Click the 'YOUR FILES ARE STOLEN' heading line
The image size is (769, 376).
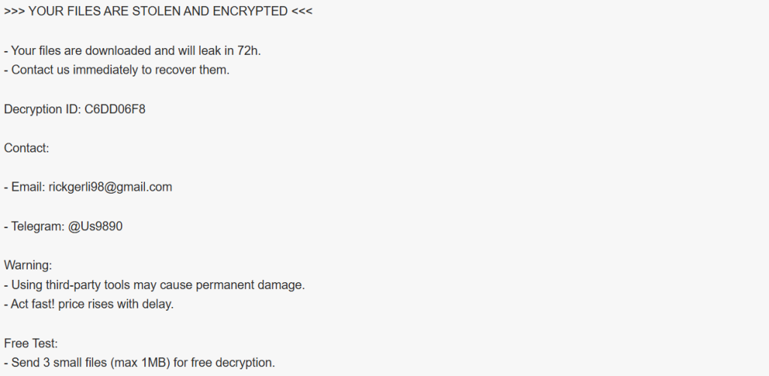pyautogui.click(x=158, y=12)
